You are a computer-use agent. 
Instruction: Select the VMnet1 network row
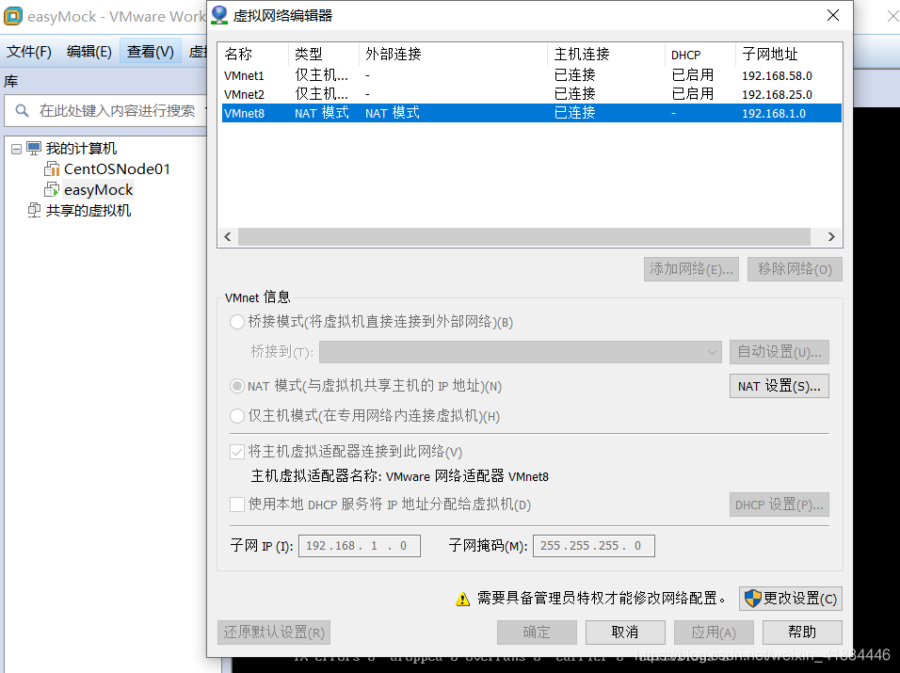point(532,75)
